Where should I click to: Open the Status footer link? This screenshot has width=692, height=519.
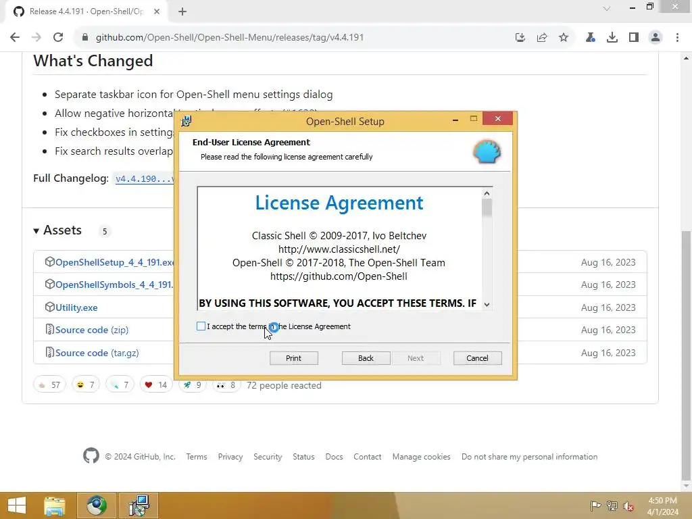(303, 457)
